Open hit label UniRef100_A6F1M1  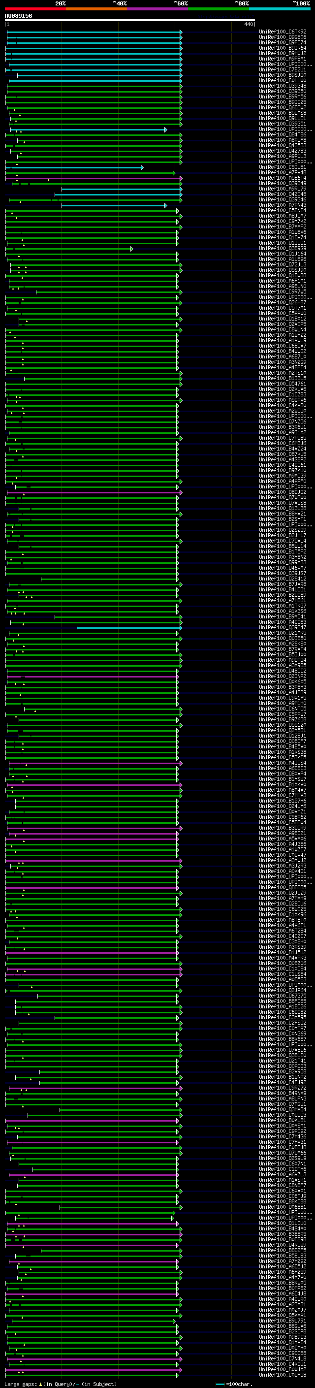(283, 281)
